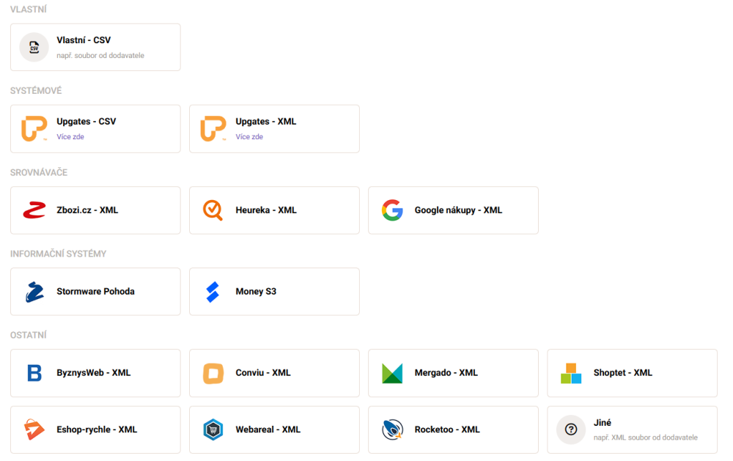
Task: Choose the Eshop-rychle - XML card
Action: [95, 429]
